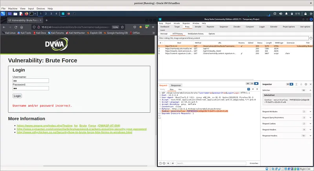
Task: Open the OWASP Testing for Brute Force link
Action: 68,126
